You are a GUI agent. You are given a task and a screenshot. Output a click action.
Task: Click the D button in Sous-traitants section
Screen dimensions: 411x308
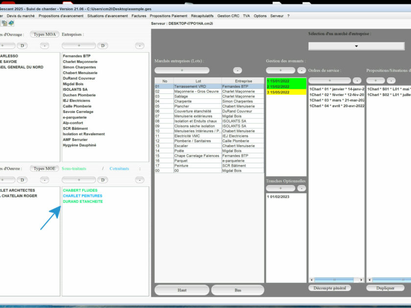click(103, 180)
